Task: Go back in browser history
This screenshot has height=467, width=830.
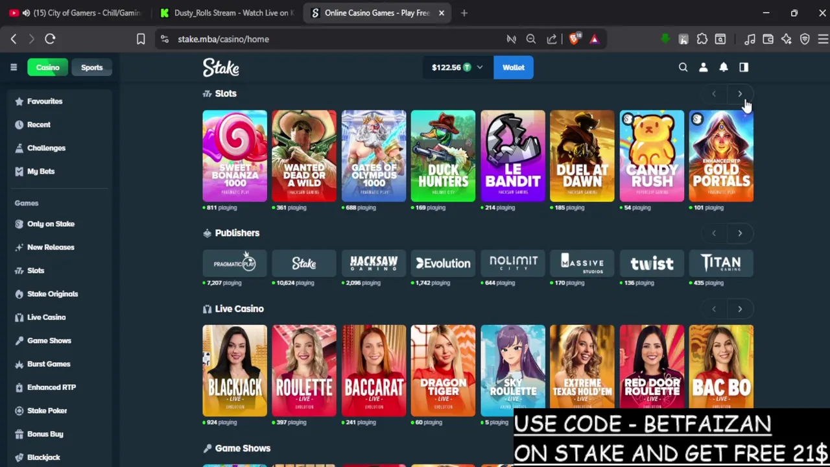Action: tap(14, 39)
